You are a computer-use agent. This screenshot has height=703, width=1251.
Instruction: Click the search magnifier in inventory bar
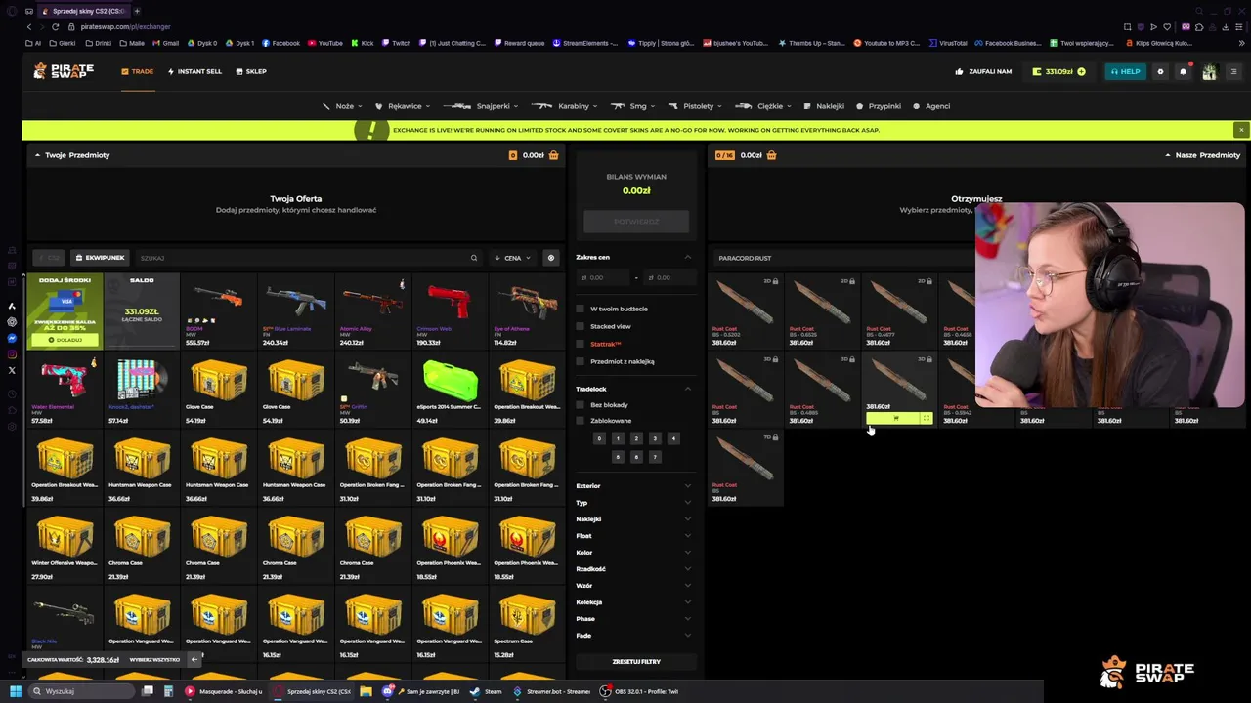coord(474,258)
